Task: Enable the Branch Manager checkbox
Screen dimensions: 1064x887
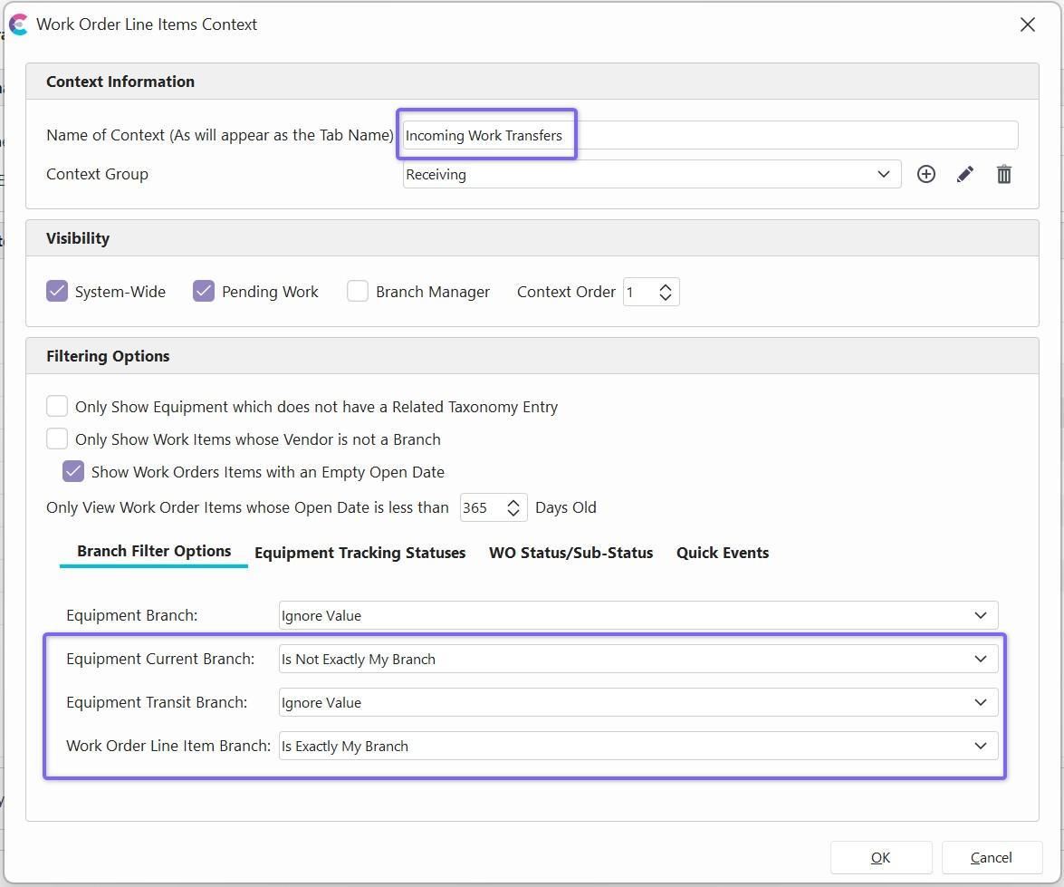Action: [x=358, y=292]
